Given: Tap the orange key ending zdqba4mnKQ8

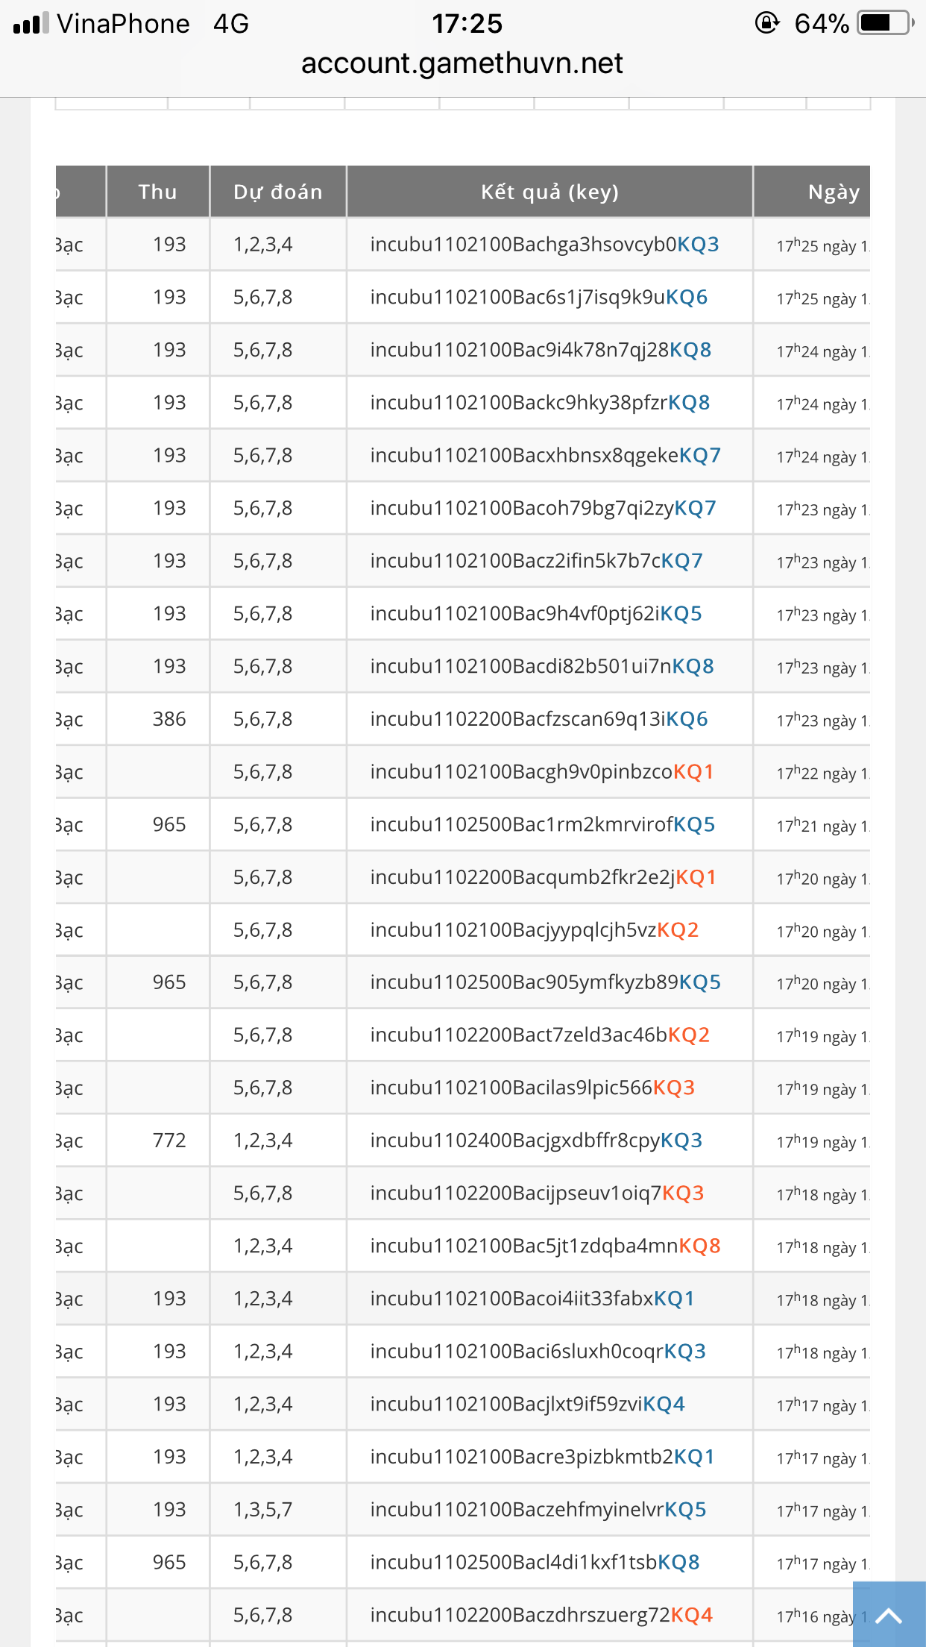Looking at the screenshot, I should 545,1246.
